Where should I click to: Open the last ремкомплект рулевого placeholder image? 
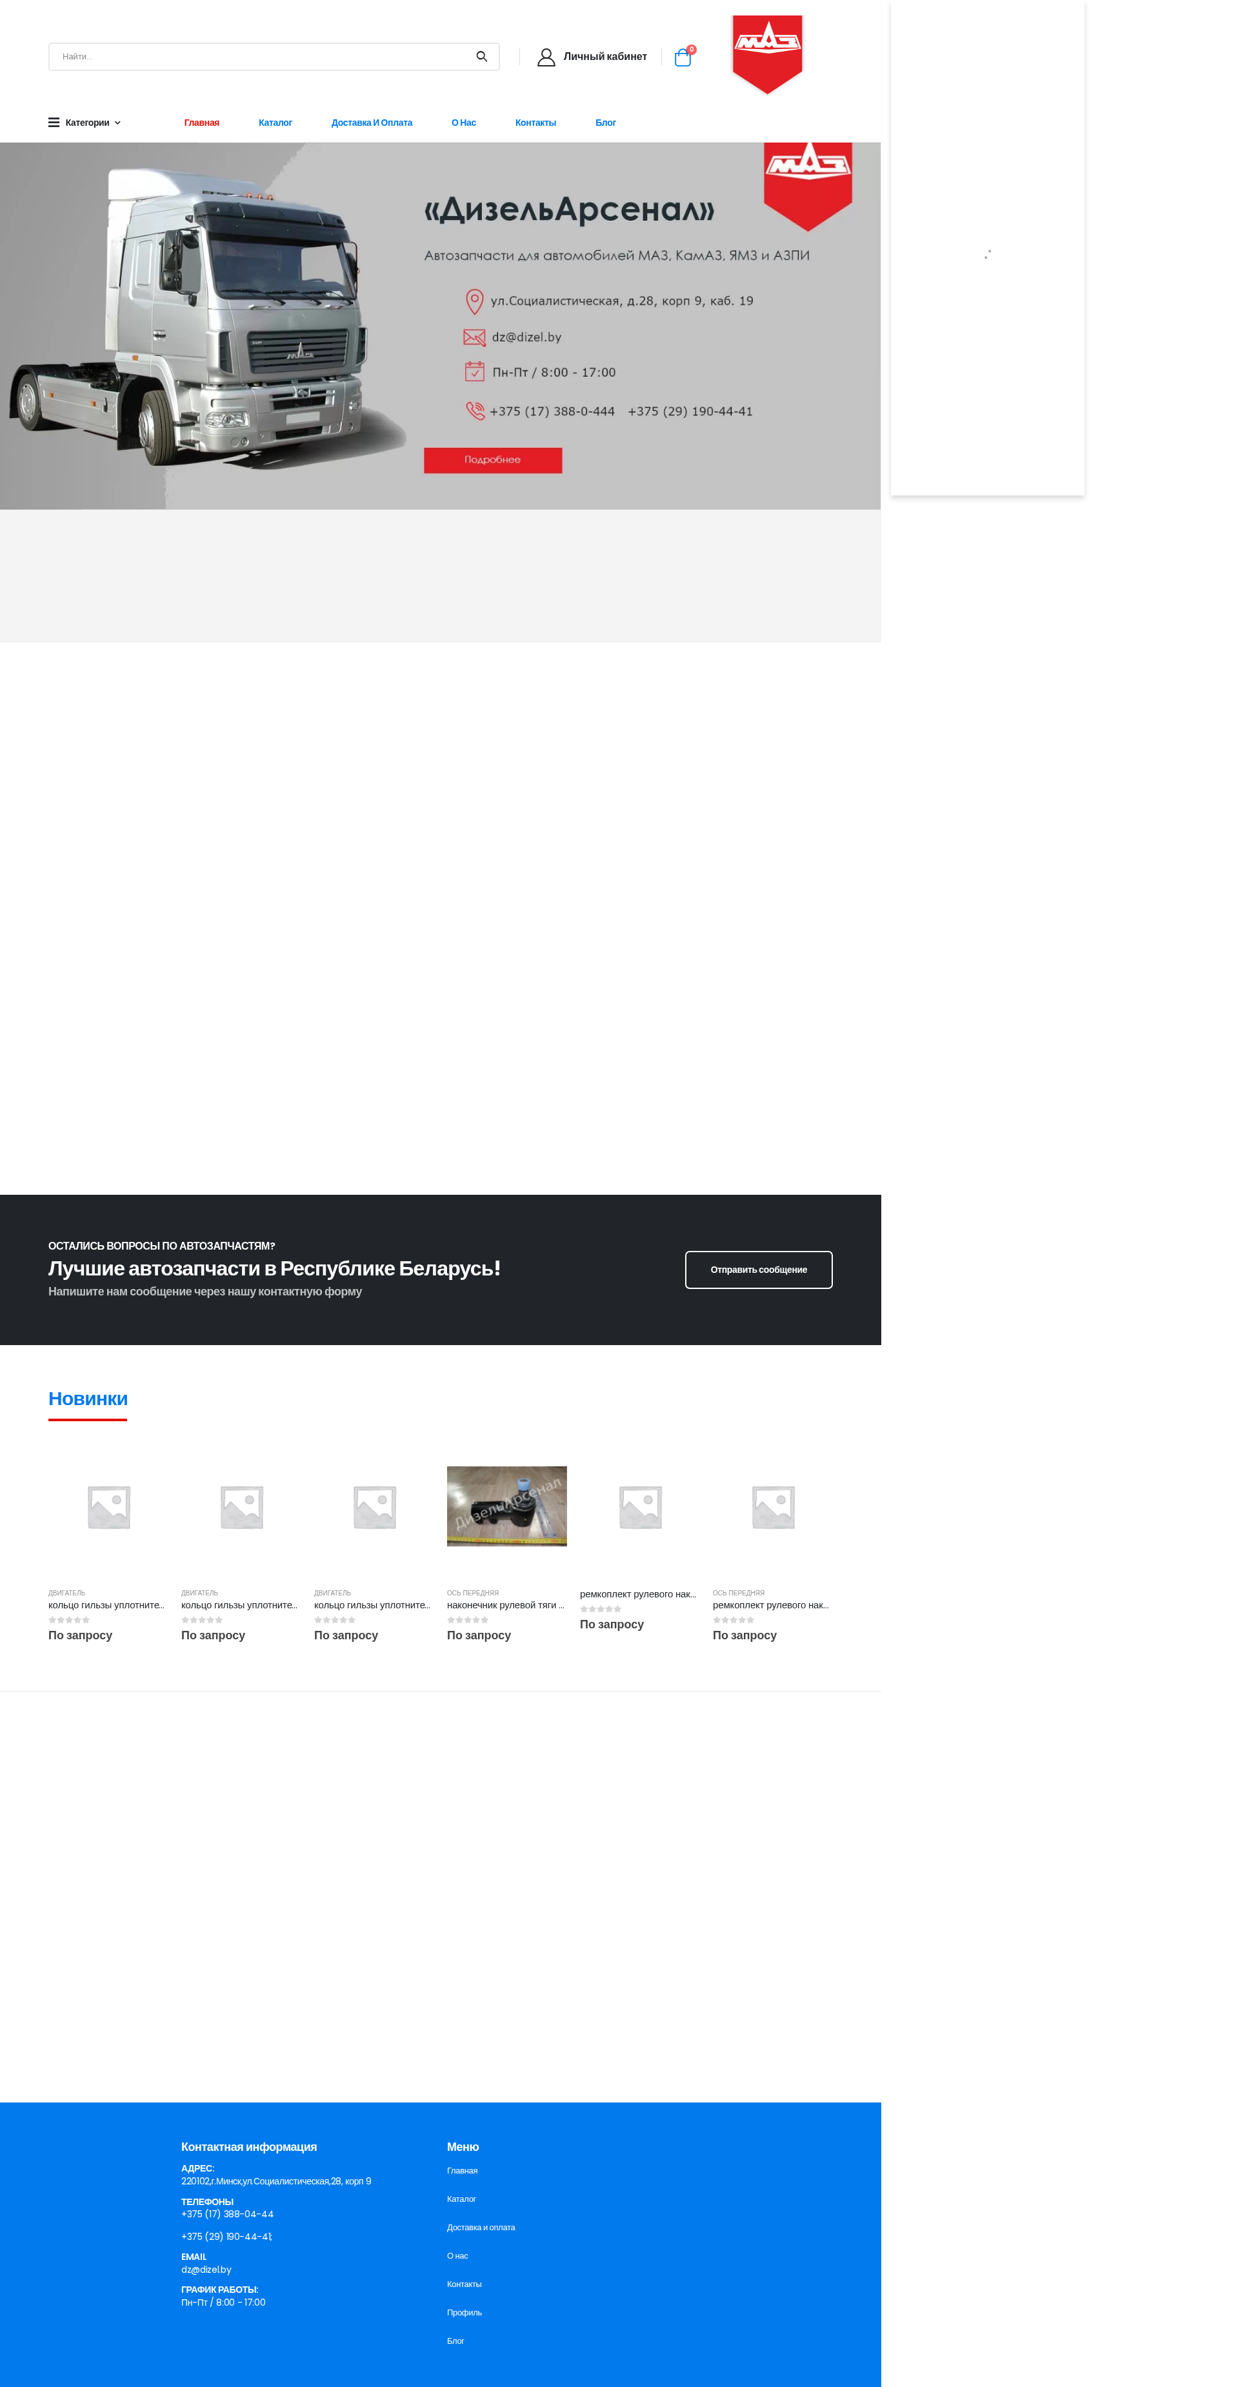pos(773,1506)
